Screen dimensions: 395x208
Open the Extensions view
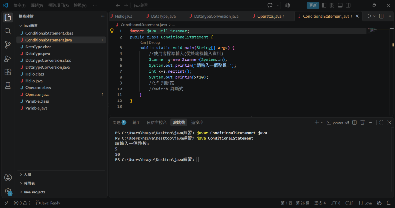(x=8, y=72)
